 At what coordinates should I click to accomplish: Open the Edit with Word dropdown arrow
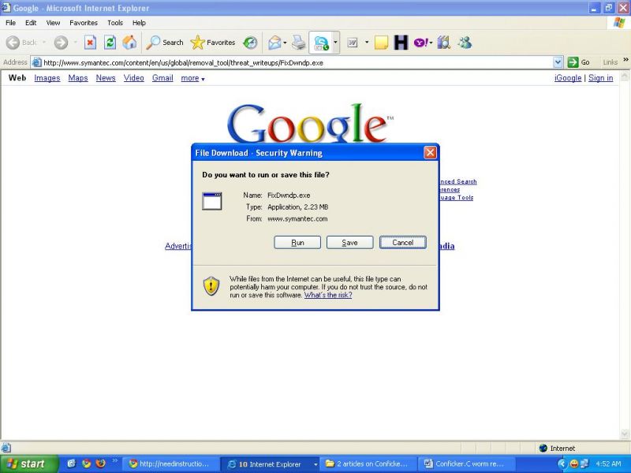[x=367, y=43]
